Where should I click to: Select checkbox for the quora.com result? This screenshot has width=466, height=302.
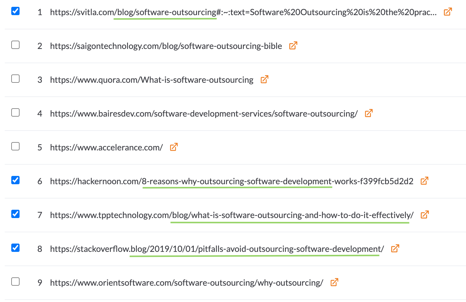[15, 79]
